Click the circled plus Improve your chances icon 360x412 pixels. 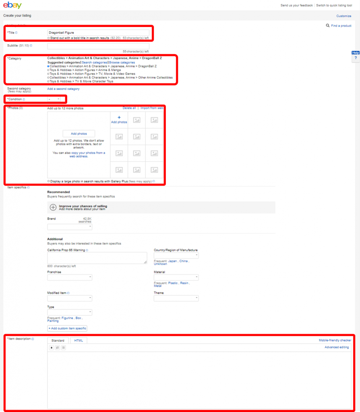(53, 207)
